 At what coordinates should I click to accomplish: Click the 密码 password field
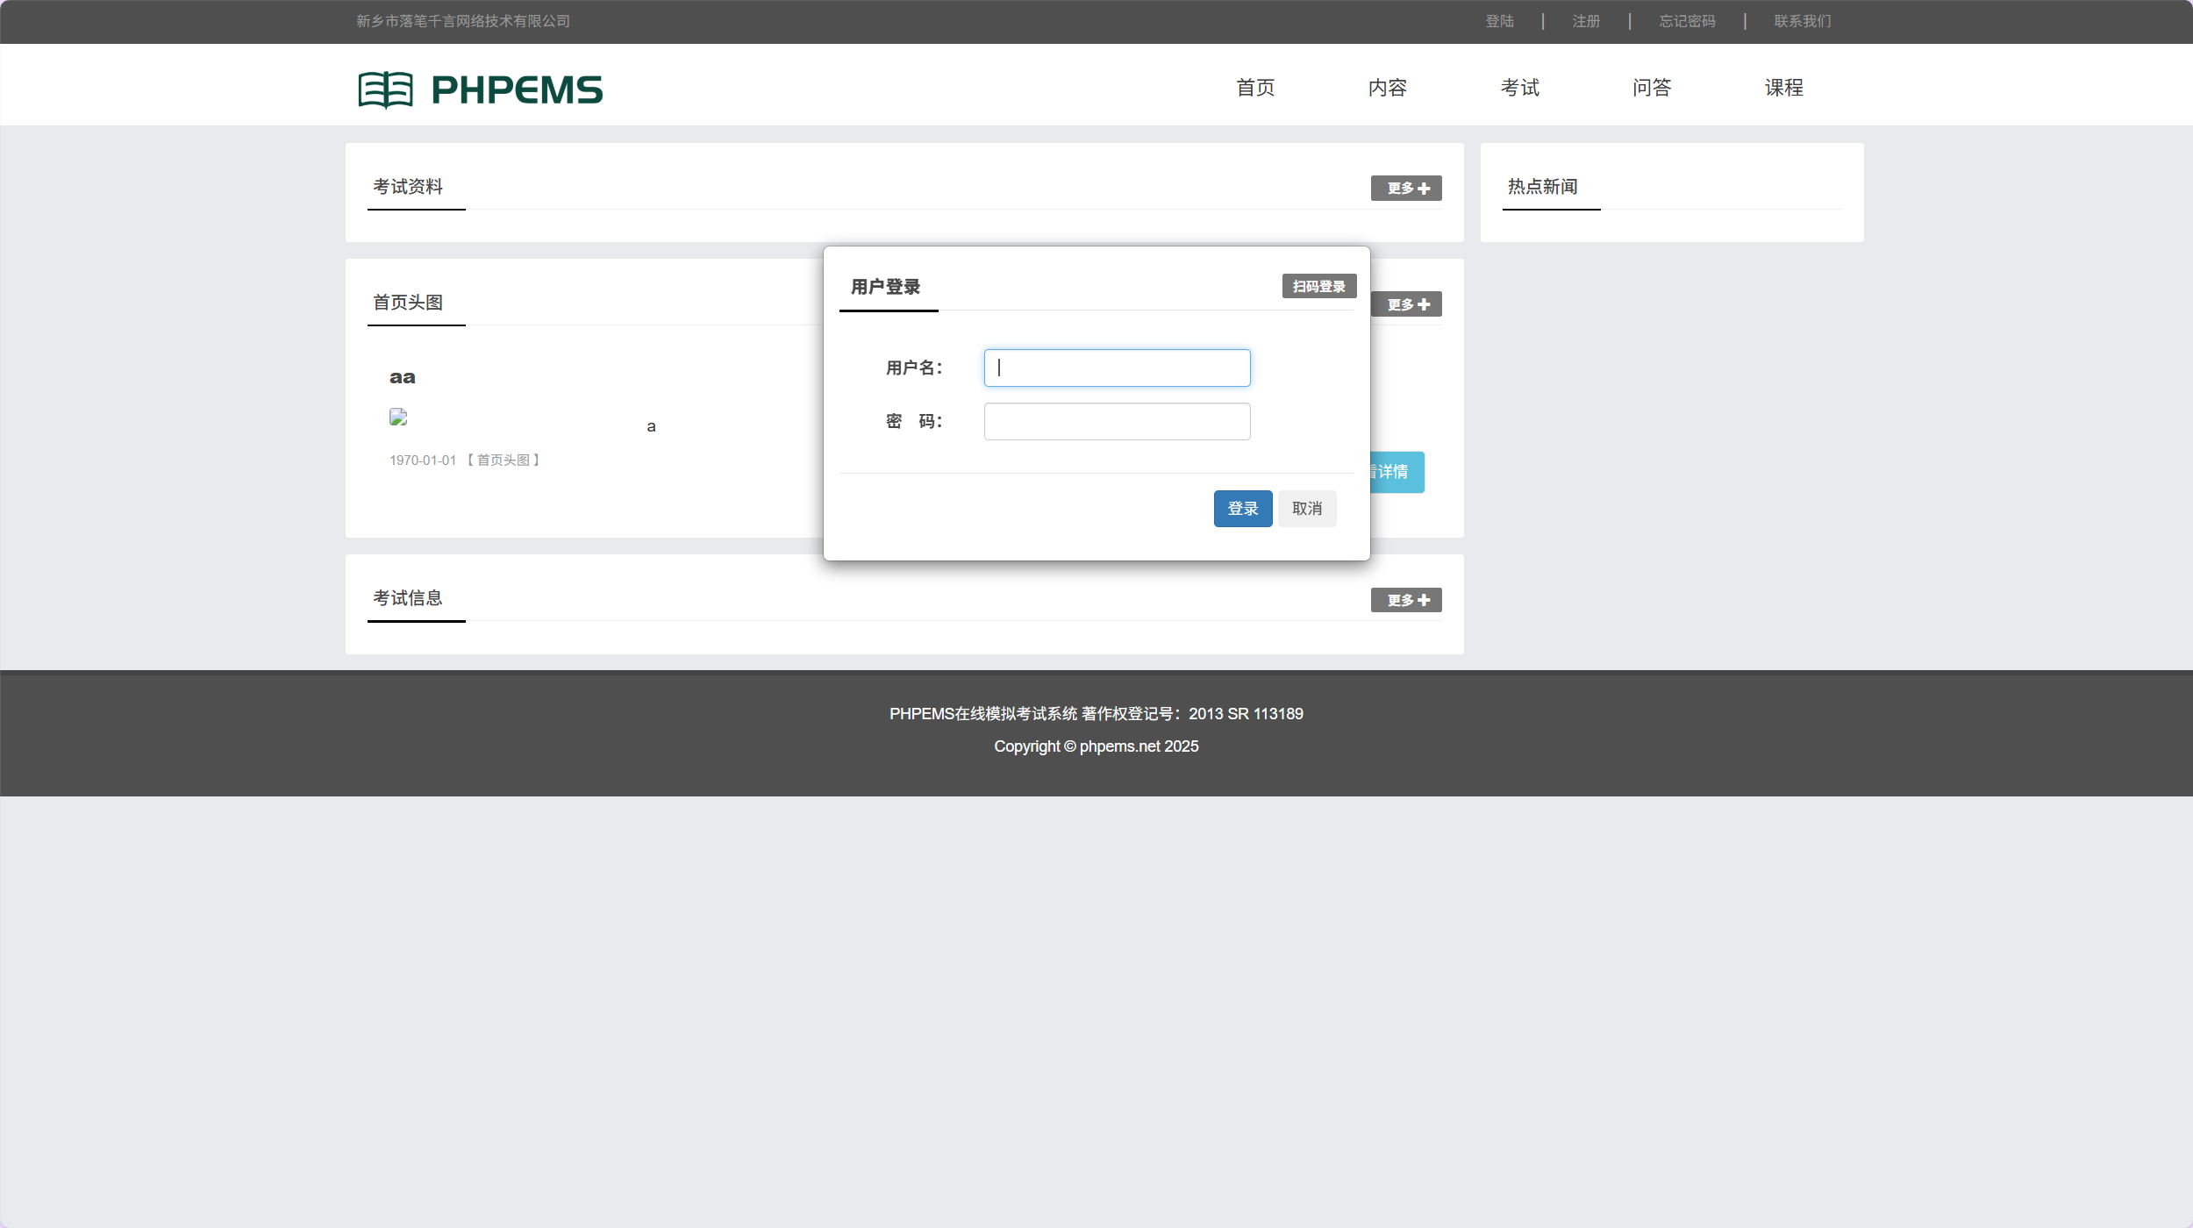1116,422
